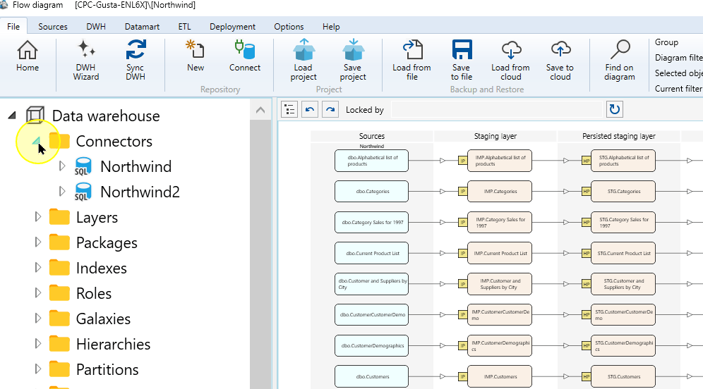Screen dimensions: 703x389
Task: Open the Help tab
Action: pos(331,26)
